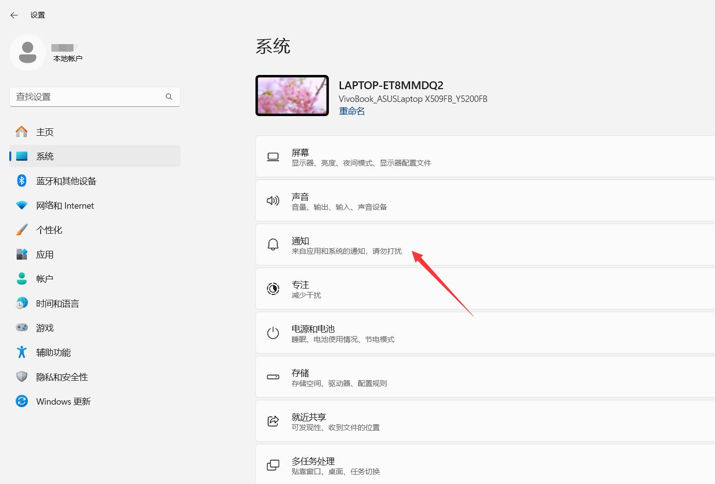Open 辅助功能 settings

95,352
